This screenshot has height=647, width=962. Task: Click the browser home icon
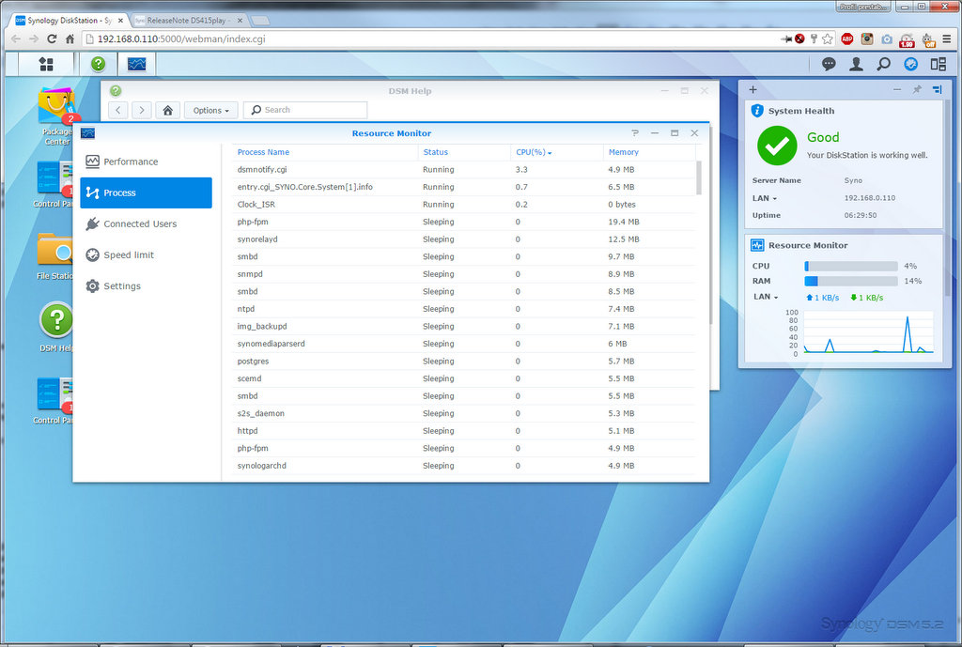[x=70, y=39]
